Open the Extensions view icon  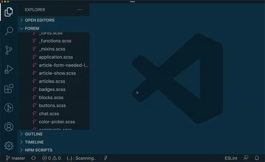[x=9, y=88]
